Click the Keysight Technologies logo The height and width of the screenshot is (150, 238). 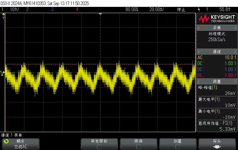coord(217,19)
